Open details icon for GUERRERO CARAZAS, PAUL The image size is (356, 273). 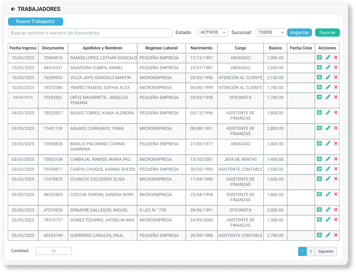click(x=318, y=235)
